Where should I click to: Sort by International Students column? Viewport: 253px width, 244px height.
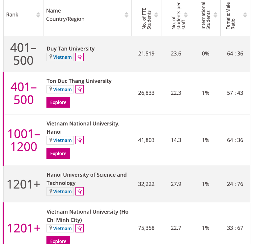(215, 15)
